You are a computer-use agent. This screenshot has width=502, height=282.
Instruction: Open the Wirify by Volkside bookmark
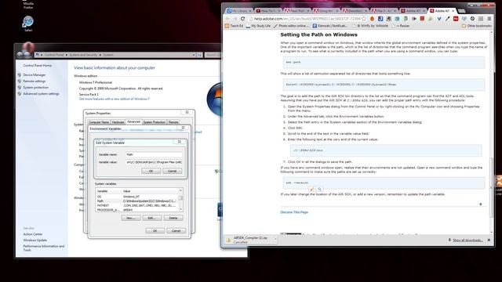[370, 26]
